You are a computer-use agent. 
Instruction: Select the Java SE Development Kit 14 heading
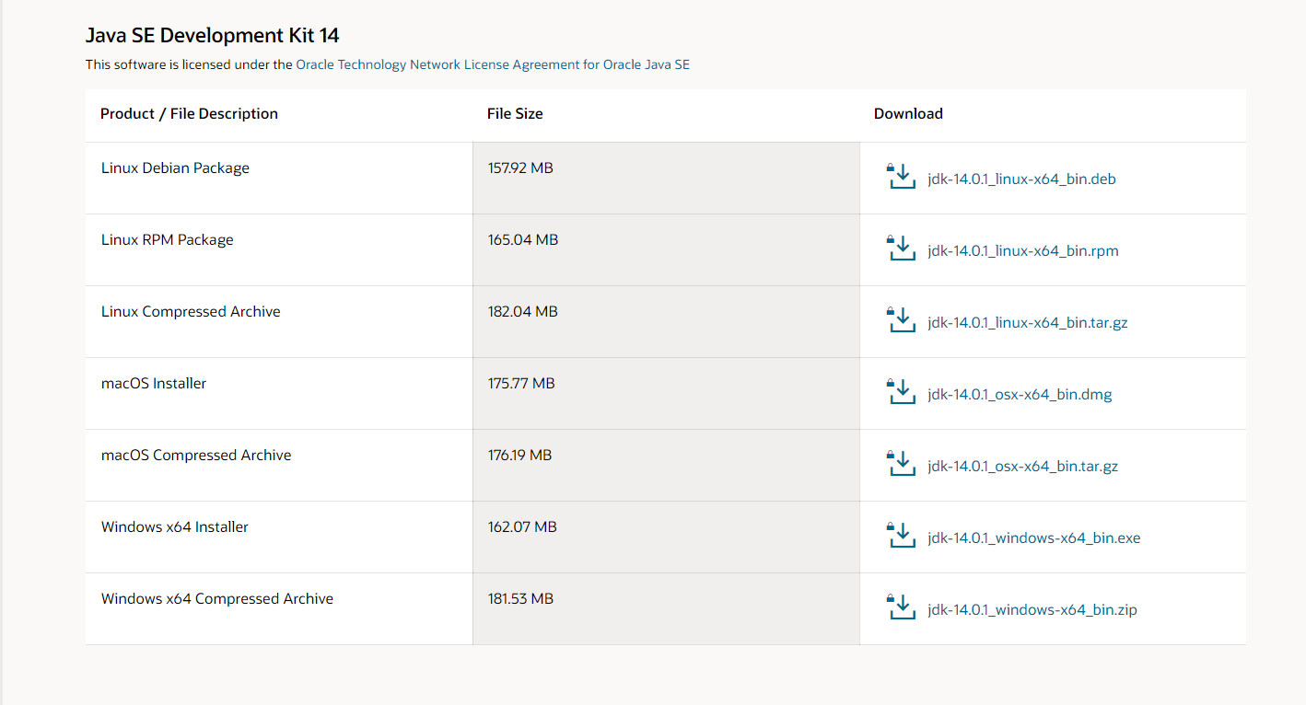pos(212,36)
